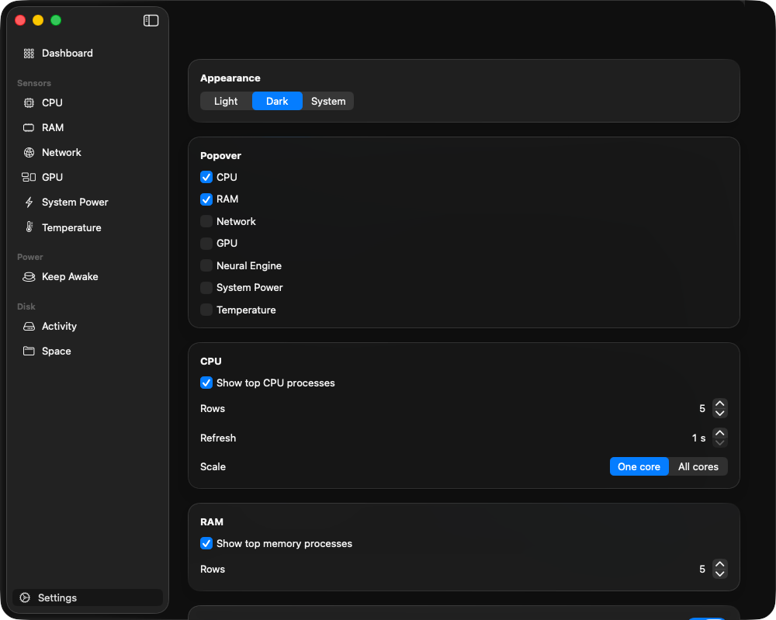Enable Neural Engine popover checkbox
Screen dimensions: 776x620
coord(206,265)
